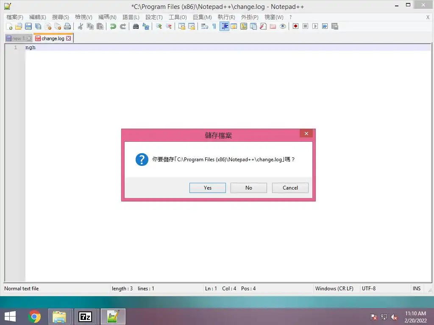Open the 編輯(E) menu
Image resolution: width=434 pixels, height=325 pixels.
38,17
